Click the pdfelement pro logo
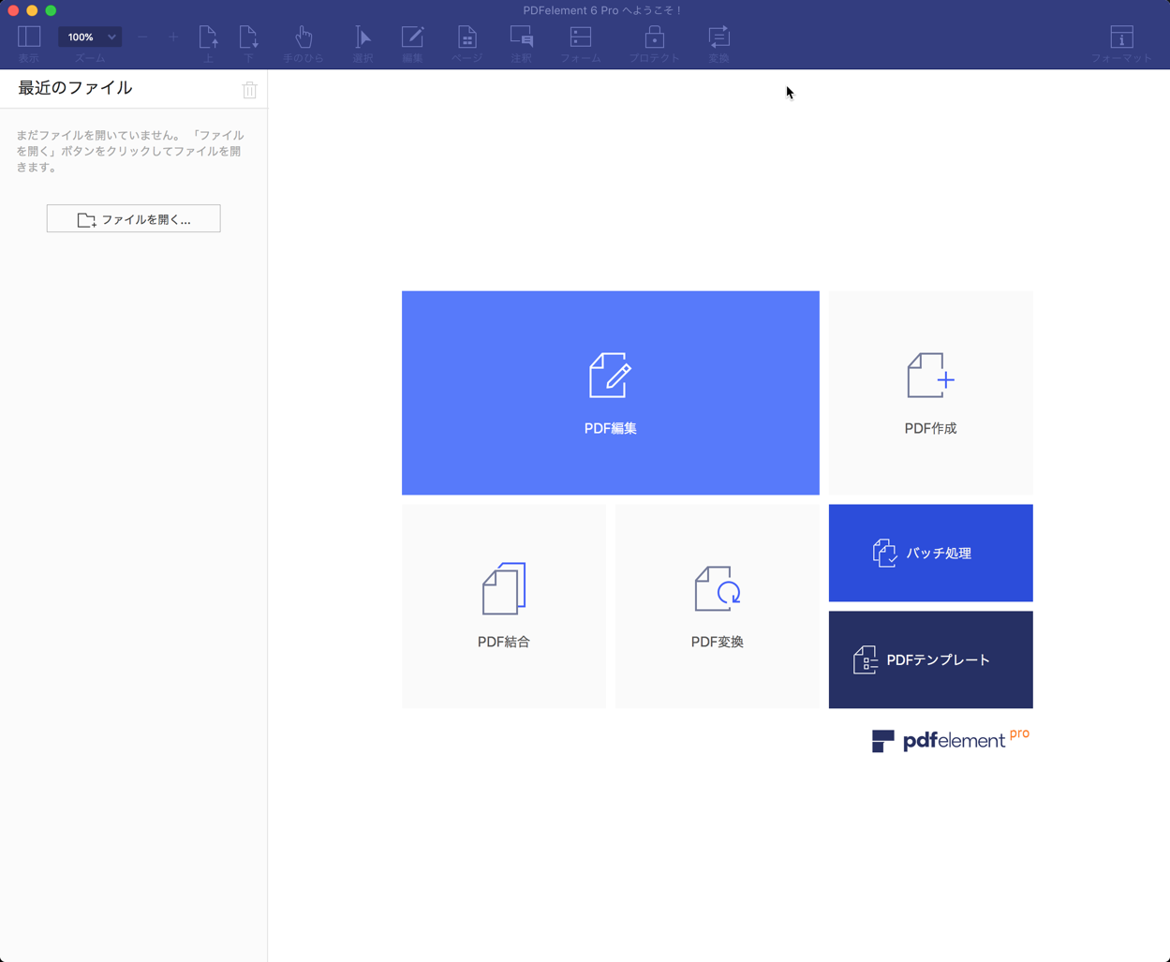This screenshot has height=962, width=1170. (x=951, y=740)
